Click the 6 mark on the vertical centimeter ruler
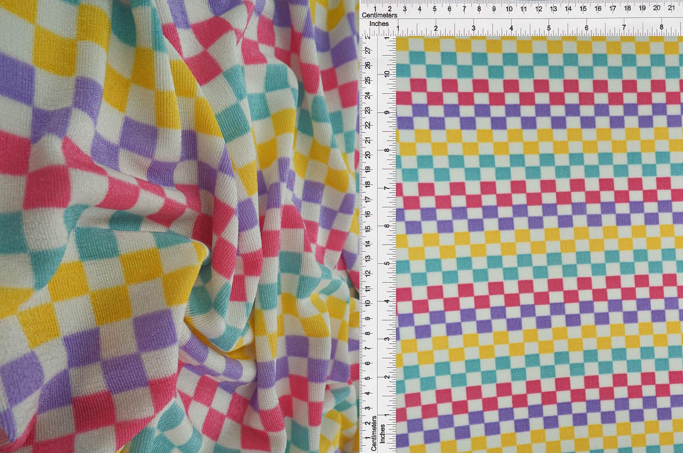Image resolution: width=683 pixels, height=453 pixels. (368, 363)
